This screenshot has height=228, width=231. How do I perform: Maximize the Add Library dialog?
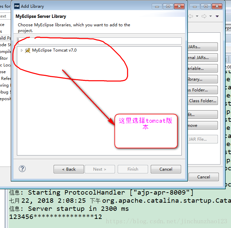coord(168,6)
